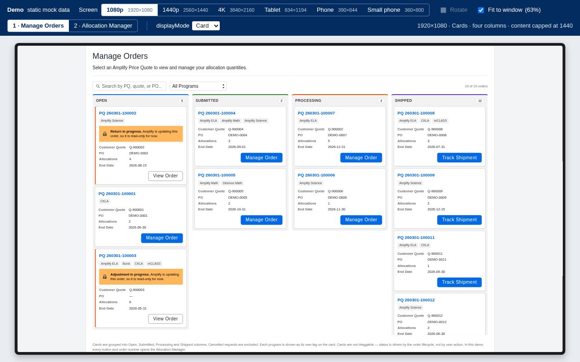Open the PQ 260301-100003 order link
580x362 pixels.
(118, 256)
